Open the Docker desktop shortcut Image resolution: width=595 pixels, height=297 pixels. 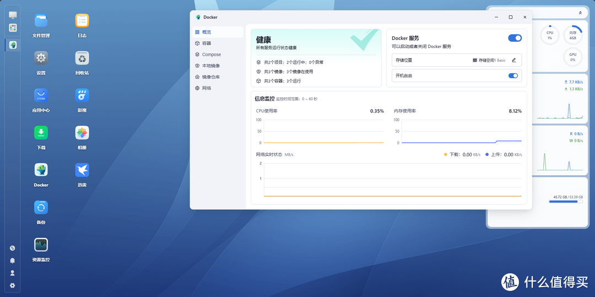[41, 170]
